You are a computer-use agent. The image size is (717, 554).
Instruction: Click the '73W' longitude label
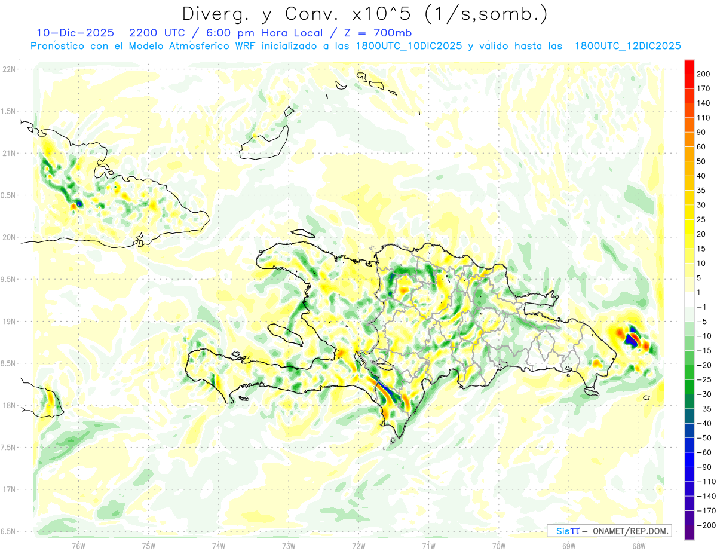click(289, 545)
